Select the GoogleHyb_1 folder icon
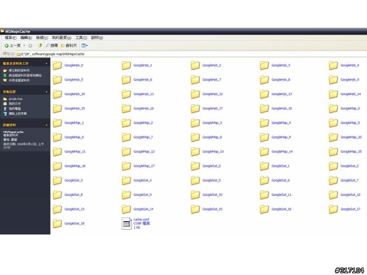 tap(126, 65)
